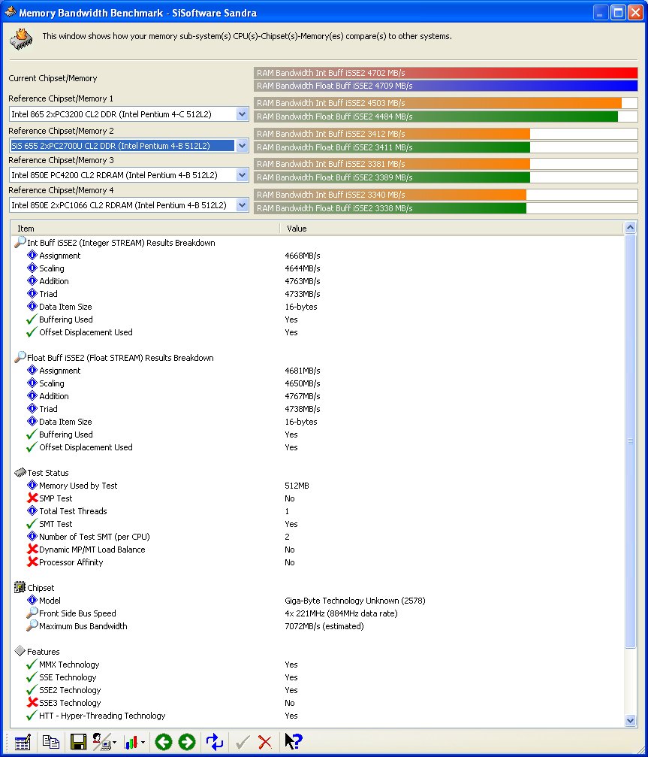Screen dimensions: 648x757
Task: Click the info icon beside chipset Model
Action: 32,600
